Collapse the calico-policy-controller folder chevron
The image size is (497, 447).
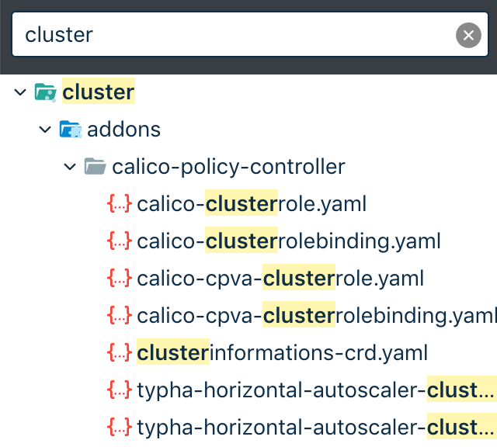[70, 166]
